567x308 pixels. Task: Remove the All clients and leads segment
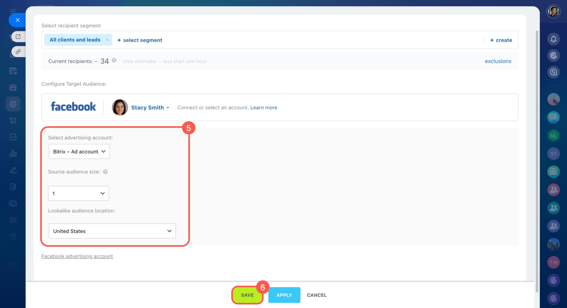(x=107, y=40)
